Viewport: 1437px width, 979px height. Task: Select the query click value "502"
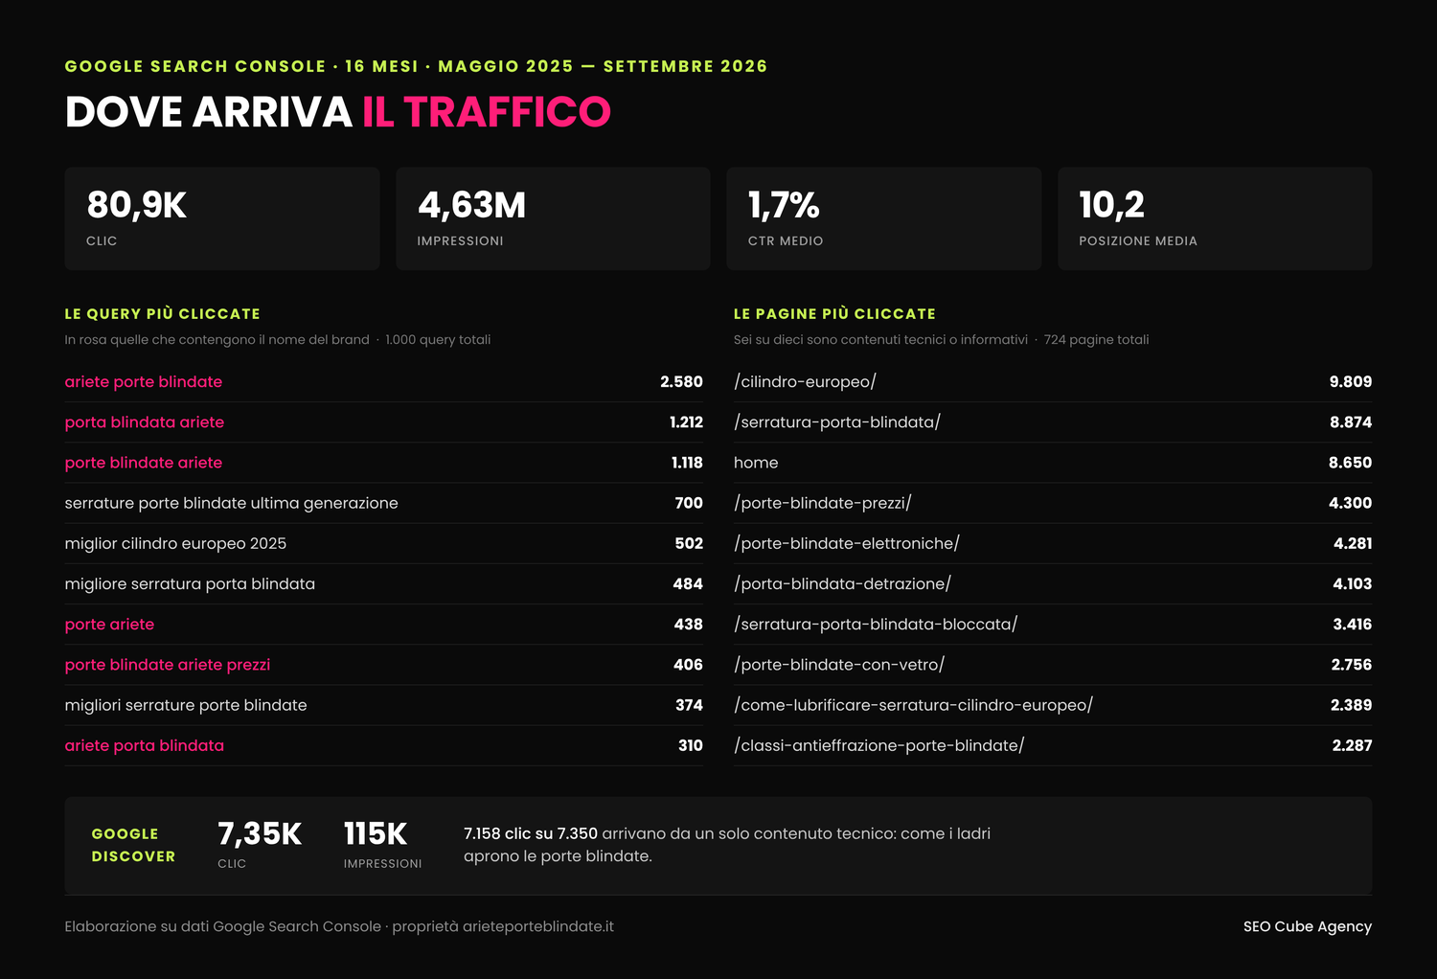689,543
